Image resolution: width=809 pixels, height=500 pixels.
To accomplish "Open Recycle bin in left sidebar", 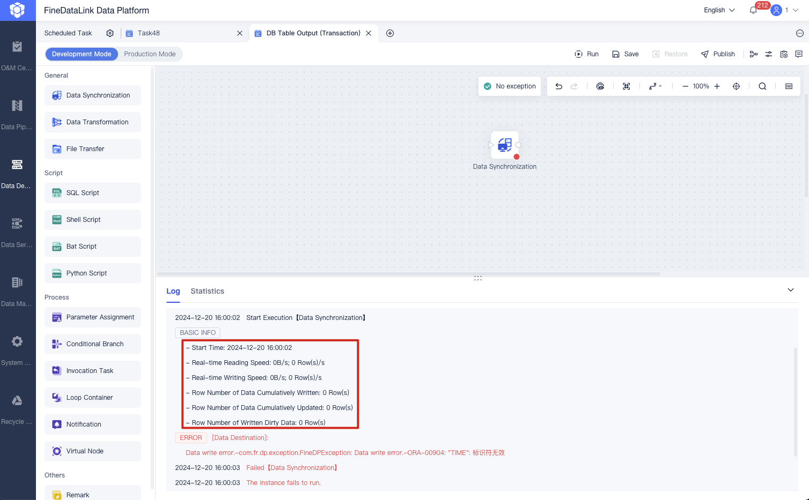I will coord(17,409).
